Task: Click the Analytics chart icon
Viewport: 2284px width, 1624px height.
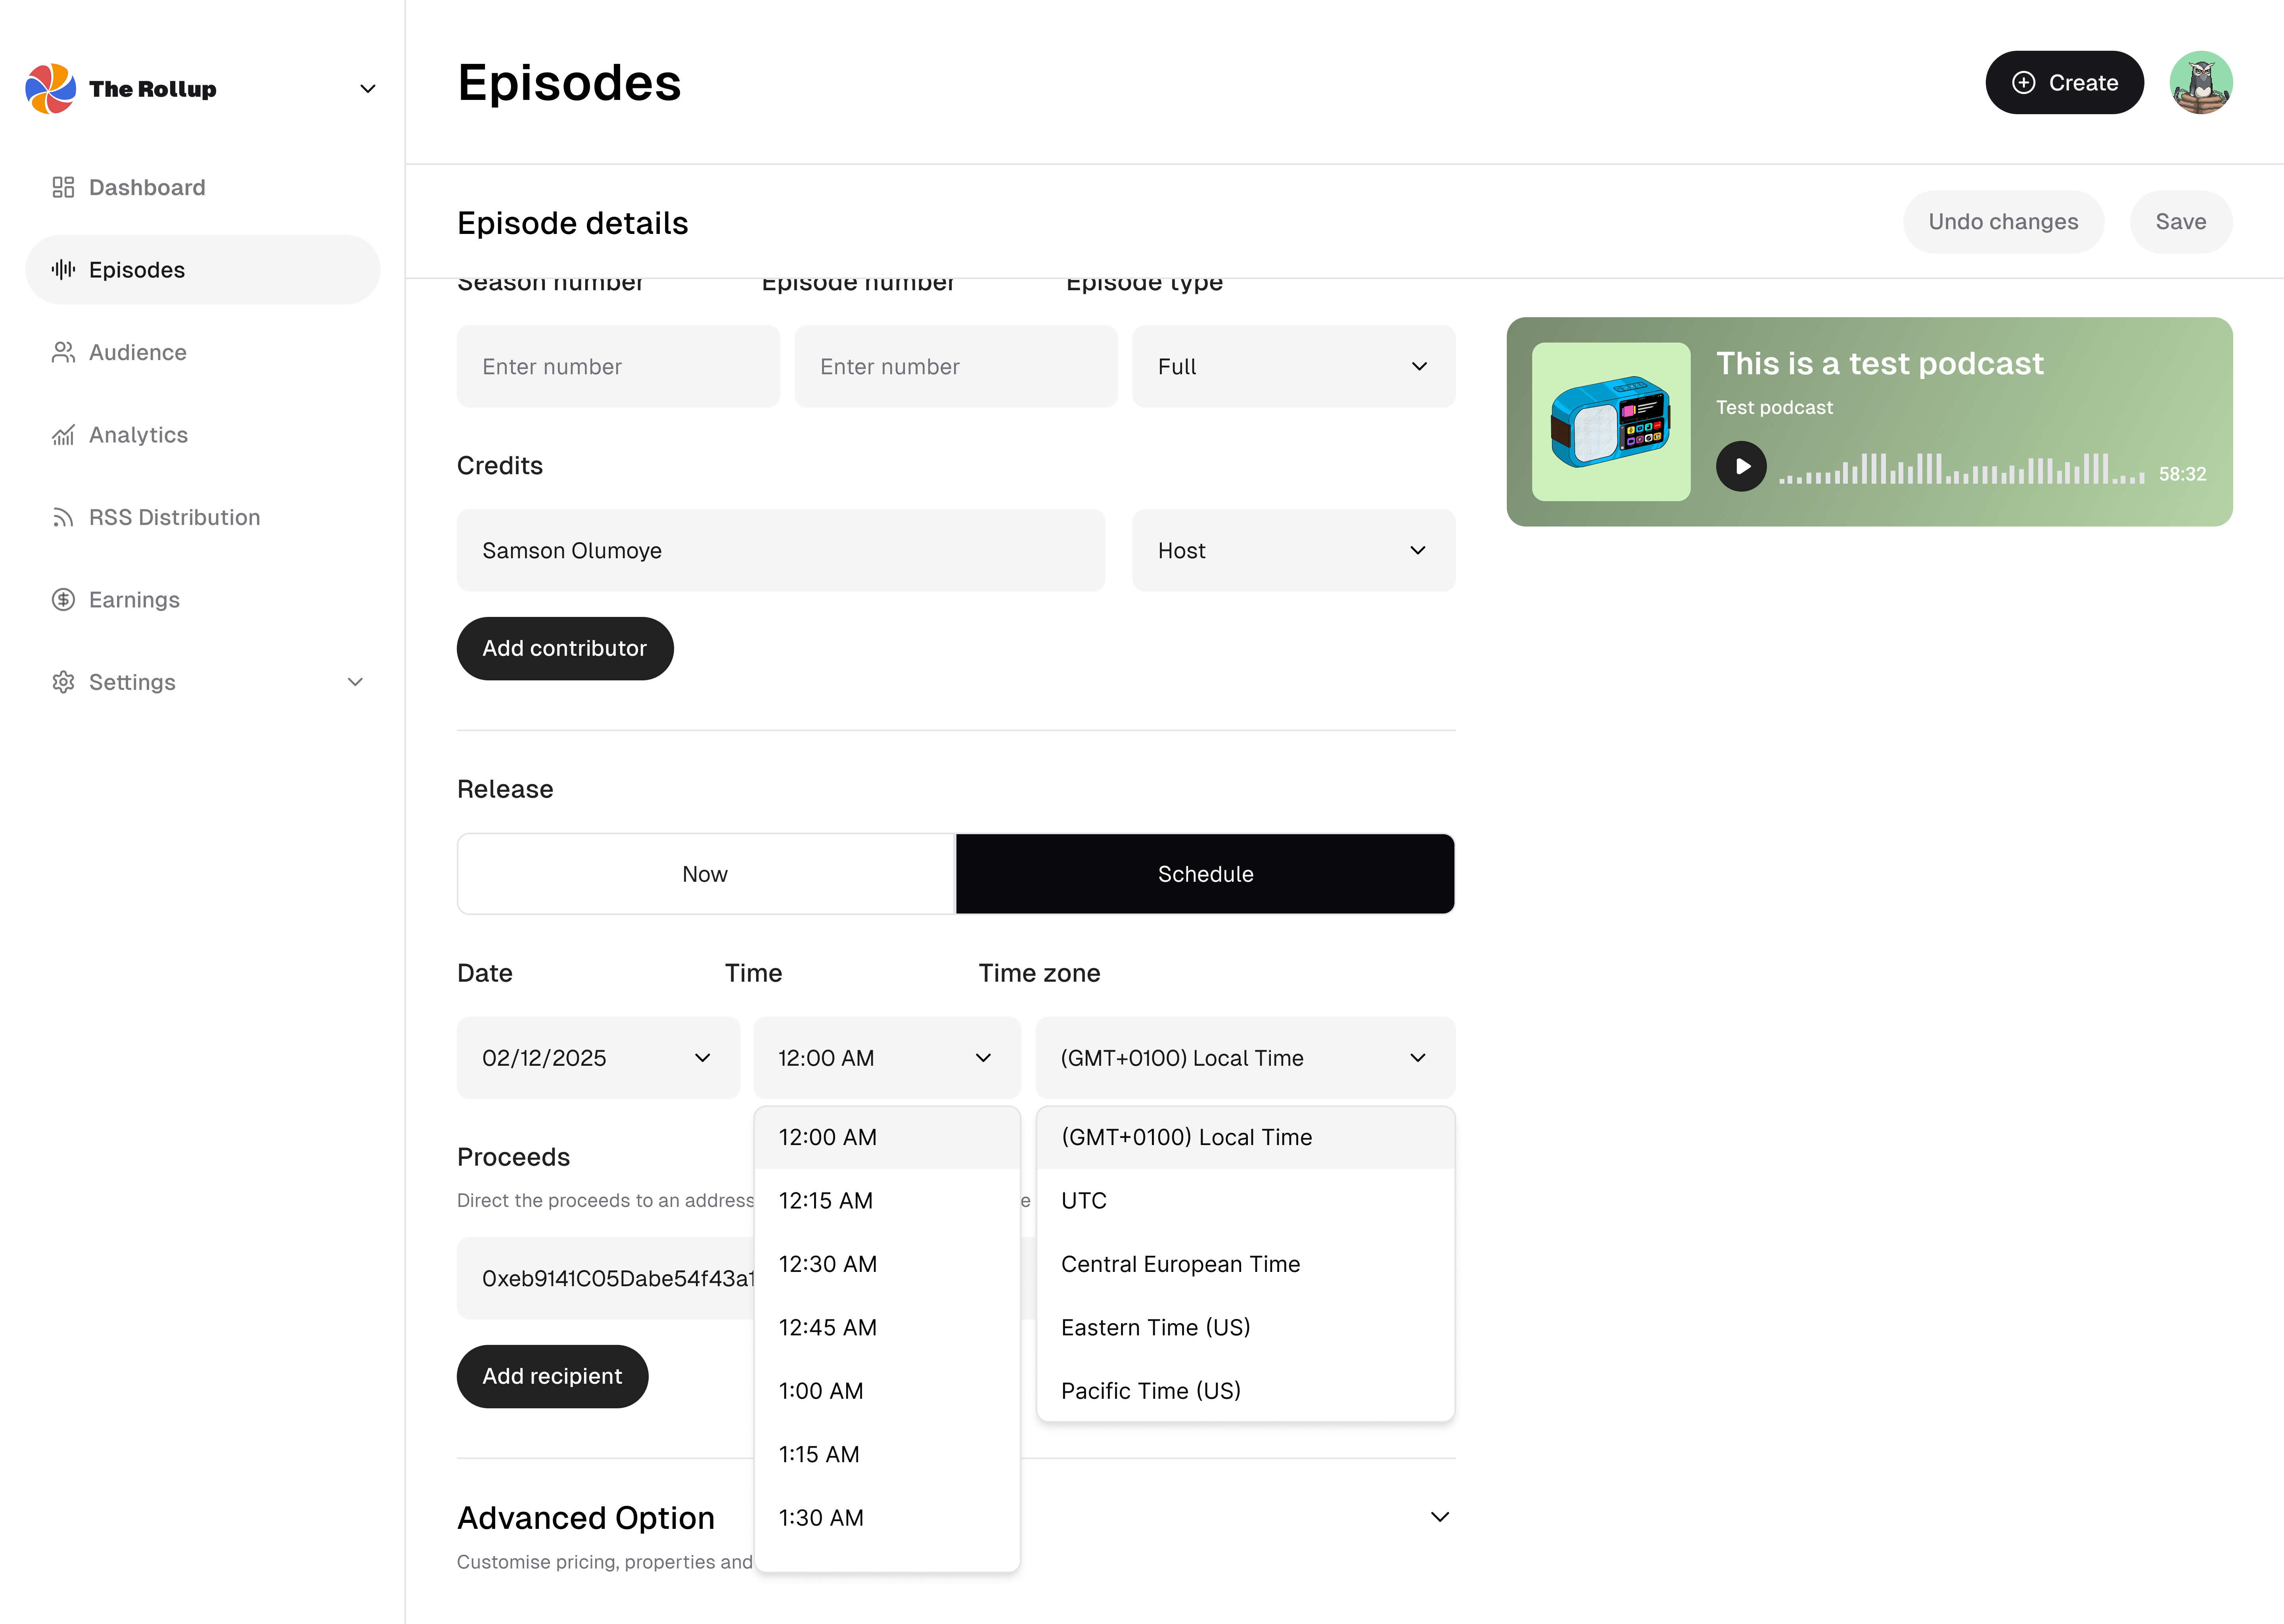Action: click(x=63, y=435)
